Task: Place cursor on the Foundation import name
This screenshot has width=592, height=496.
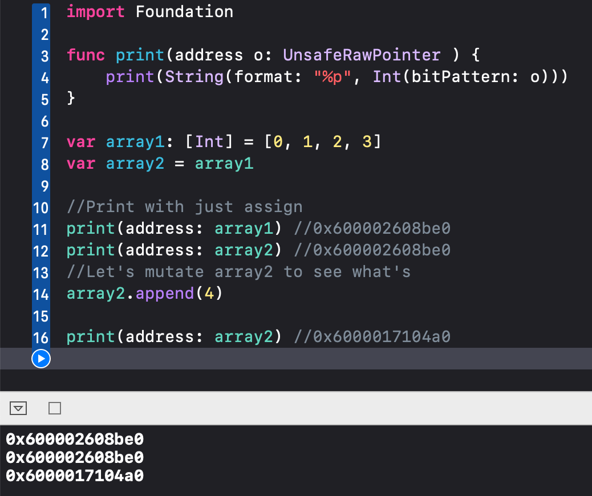Action: 184,12
